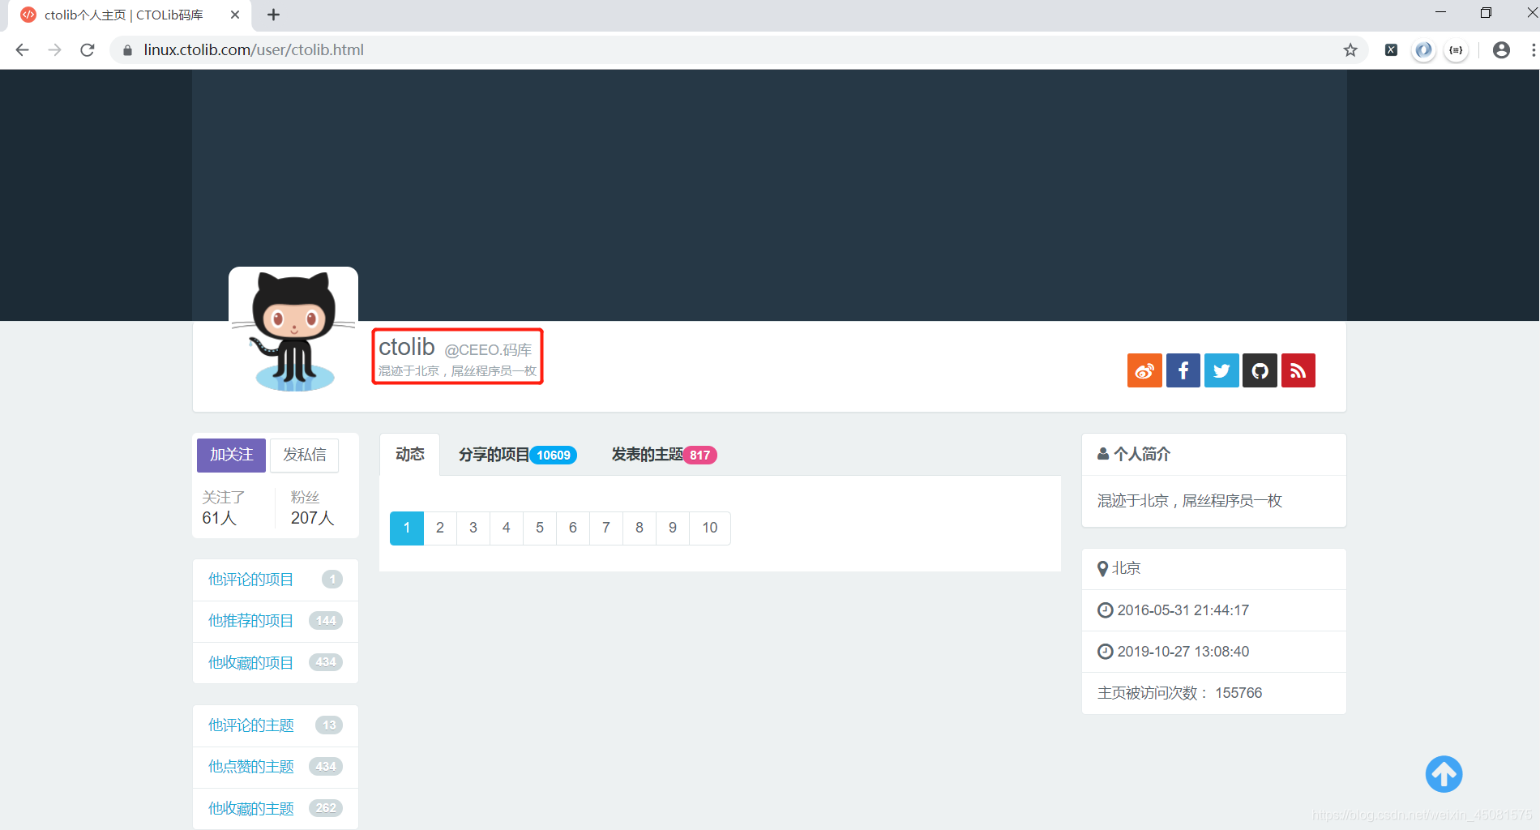Image resolution: width=1540 pixels, height=830 pixels.
Task: Click the 262 badge beside 他收藏的主题
Action: tap(326, 808)
